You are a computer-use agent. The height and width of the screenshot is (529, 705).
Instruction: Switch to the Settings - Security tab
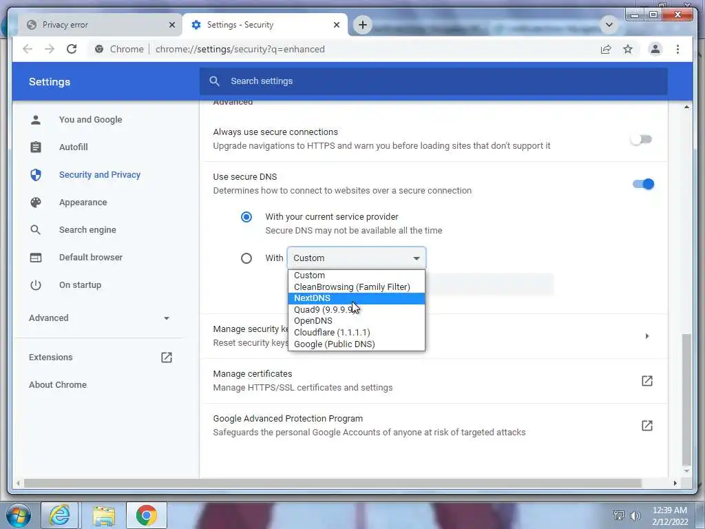265,25
